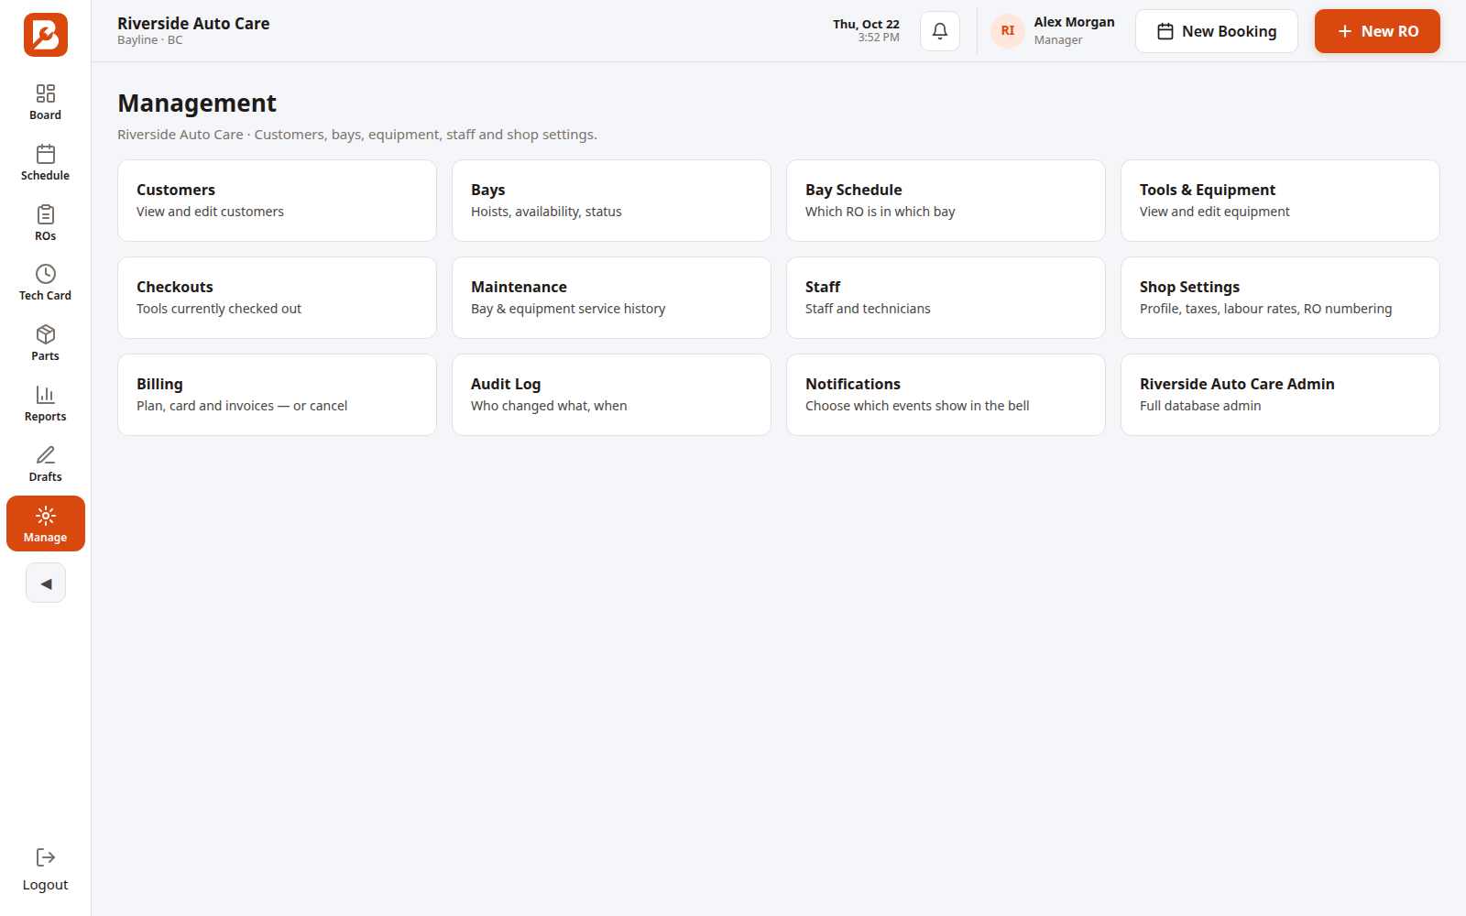The width and height of the screenshot is (1466, 916).
Task: Create a New RO
Action: 1377,31
